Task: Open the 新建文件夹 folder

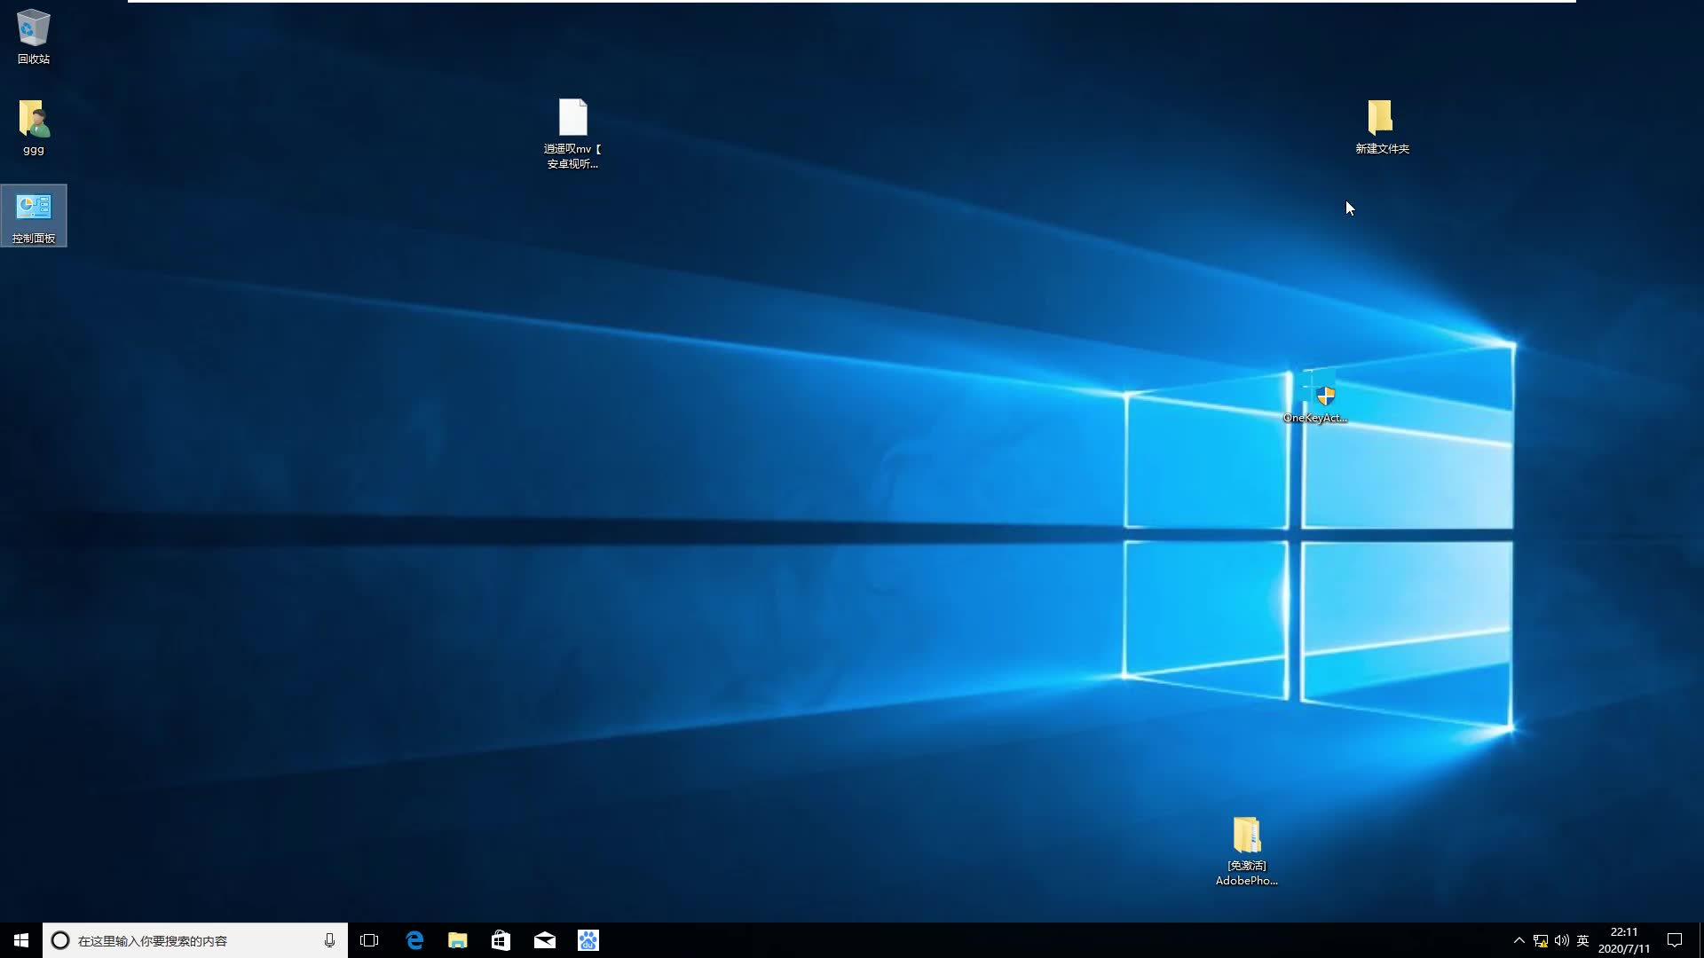Action: [x=1383, y=118]
